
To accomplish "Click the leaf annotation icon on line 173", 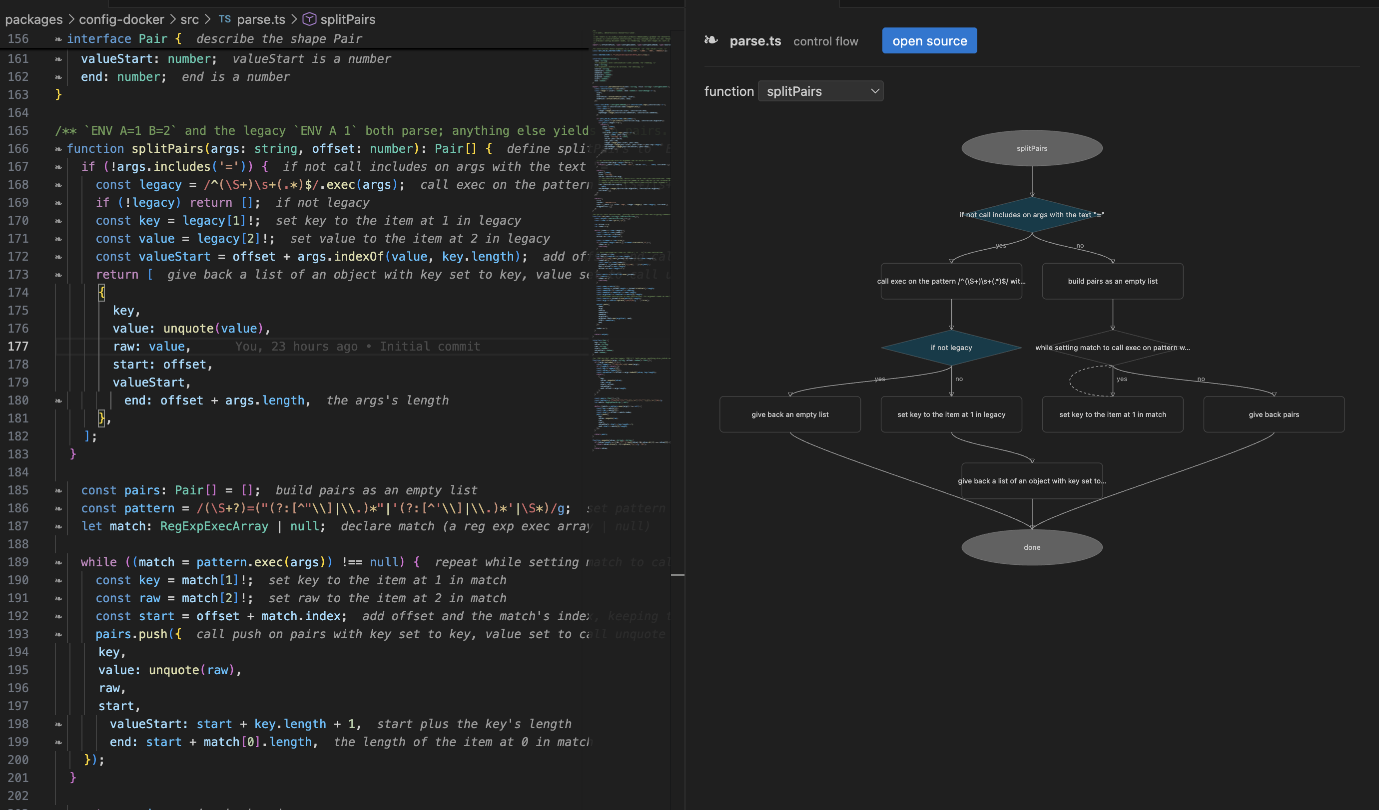I will (58, 275).
